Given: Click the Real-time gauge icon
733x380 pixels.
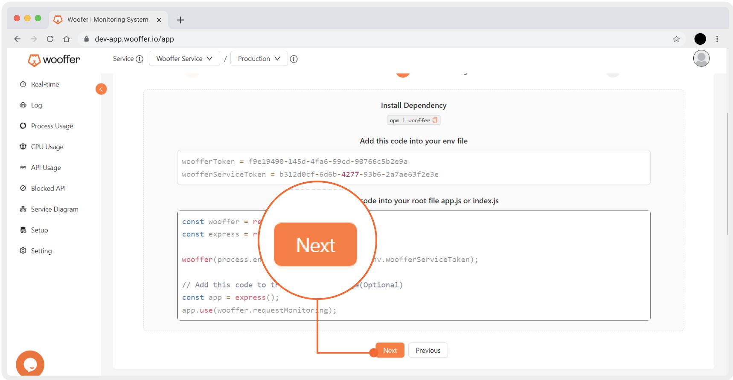Looking at the screenshot, I should tap(23, 84).
